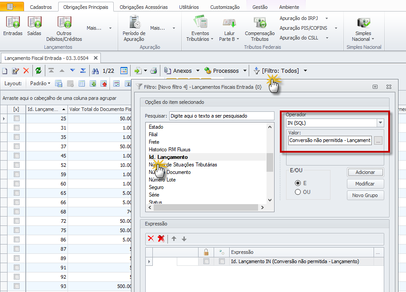Viewport: 406px width, 292px height.
Task: Check the checkbox for row 52
Action: coord(16,165)
